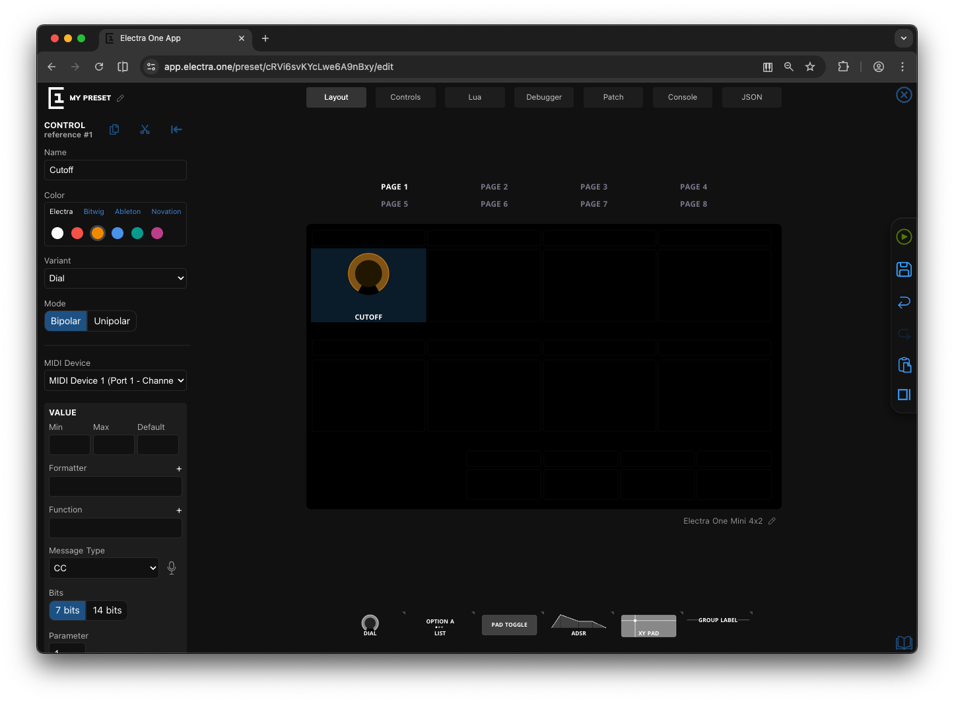Screen dimensions: 954x702
Task: Click the undo arrow icon
Action: (904, 302)
